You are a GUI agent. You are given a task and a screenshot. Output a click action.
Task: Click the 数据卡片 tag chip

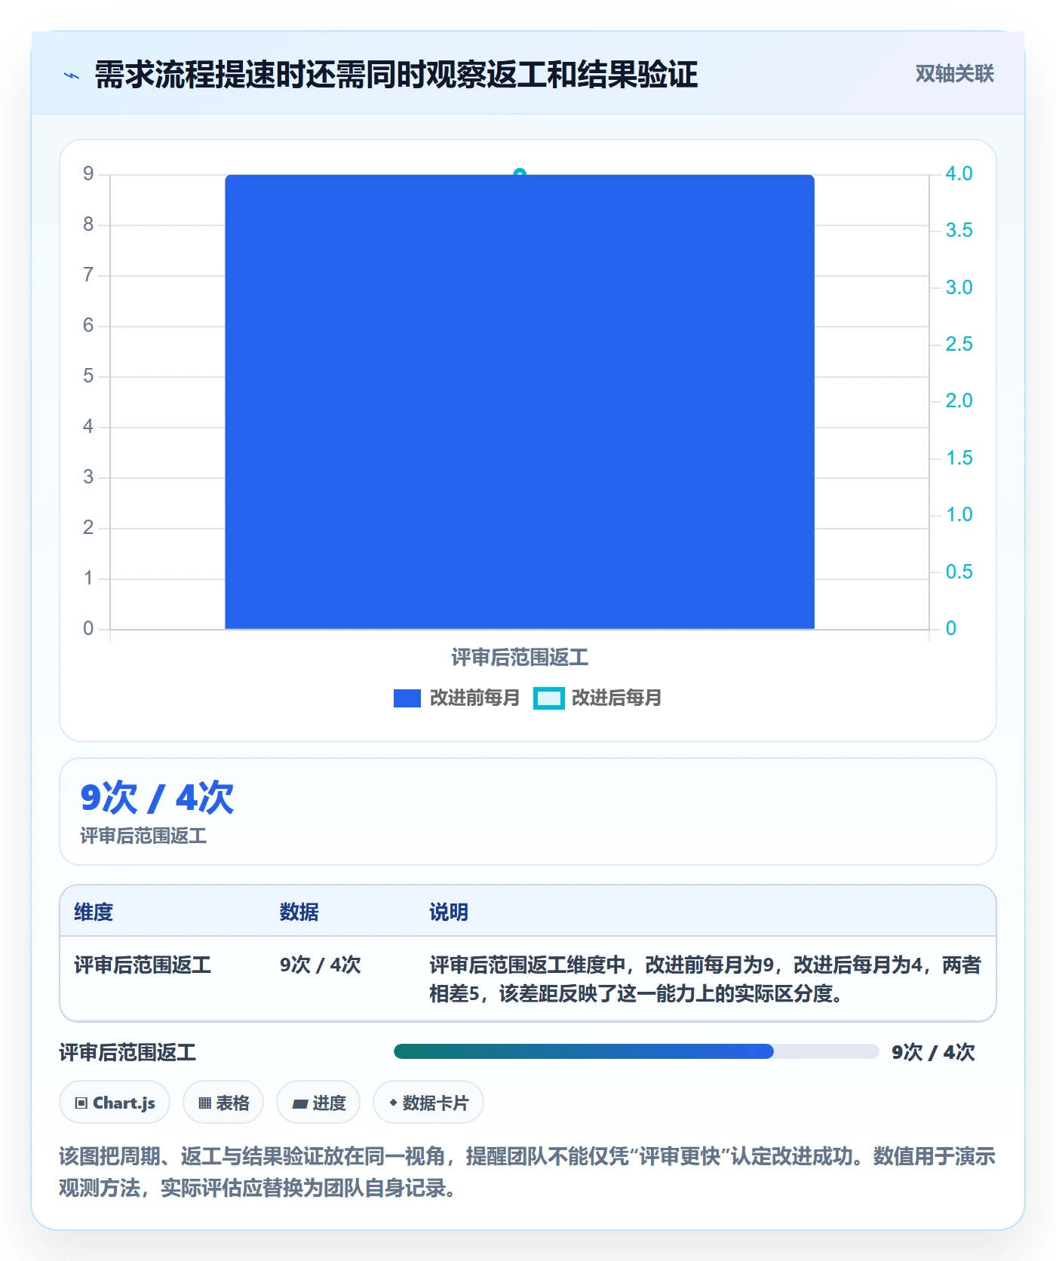pos(428,1103)
